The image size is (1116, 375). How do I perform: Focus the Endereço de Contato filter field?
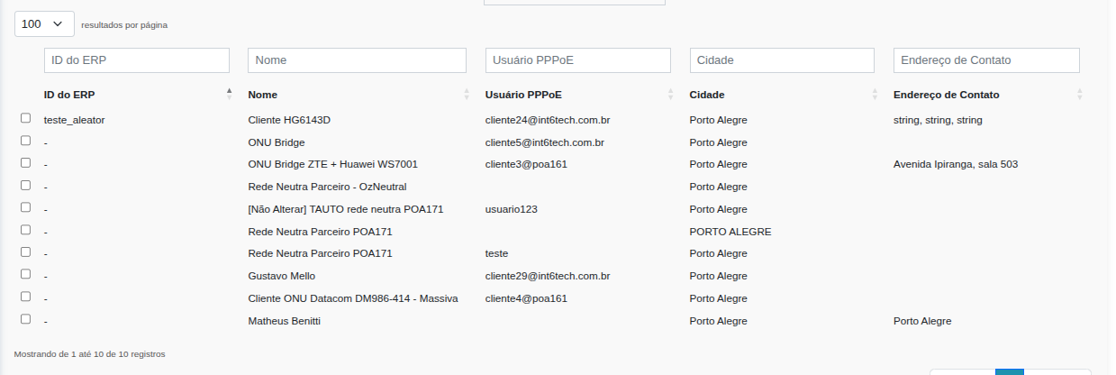pyautogui.click(x=986, y=60)
